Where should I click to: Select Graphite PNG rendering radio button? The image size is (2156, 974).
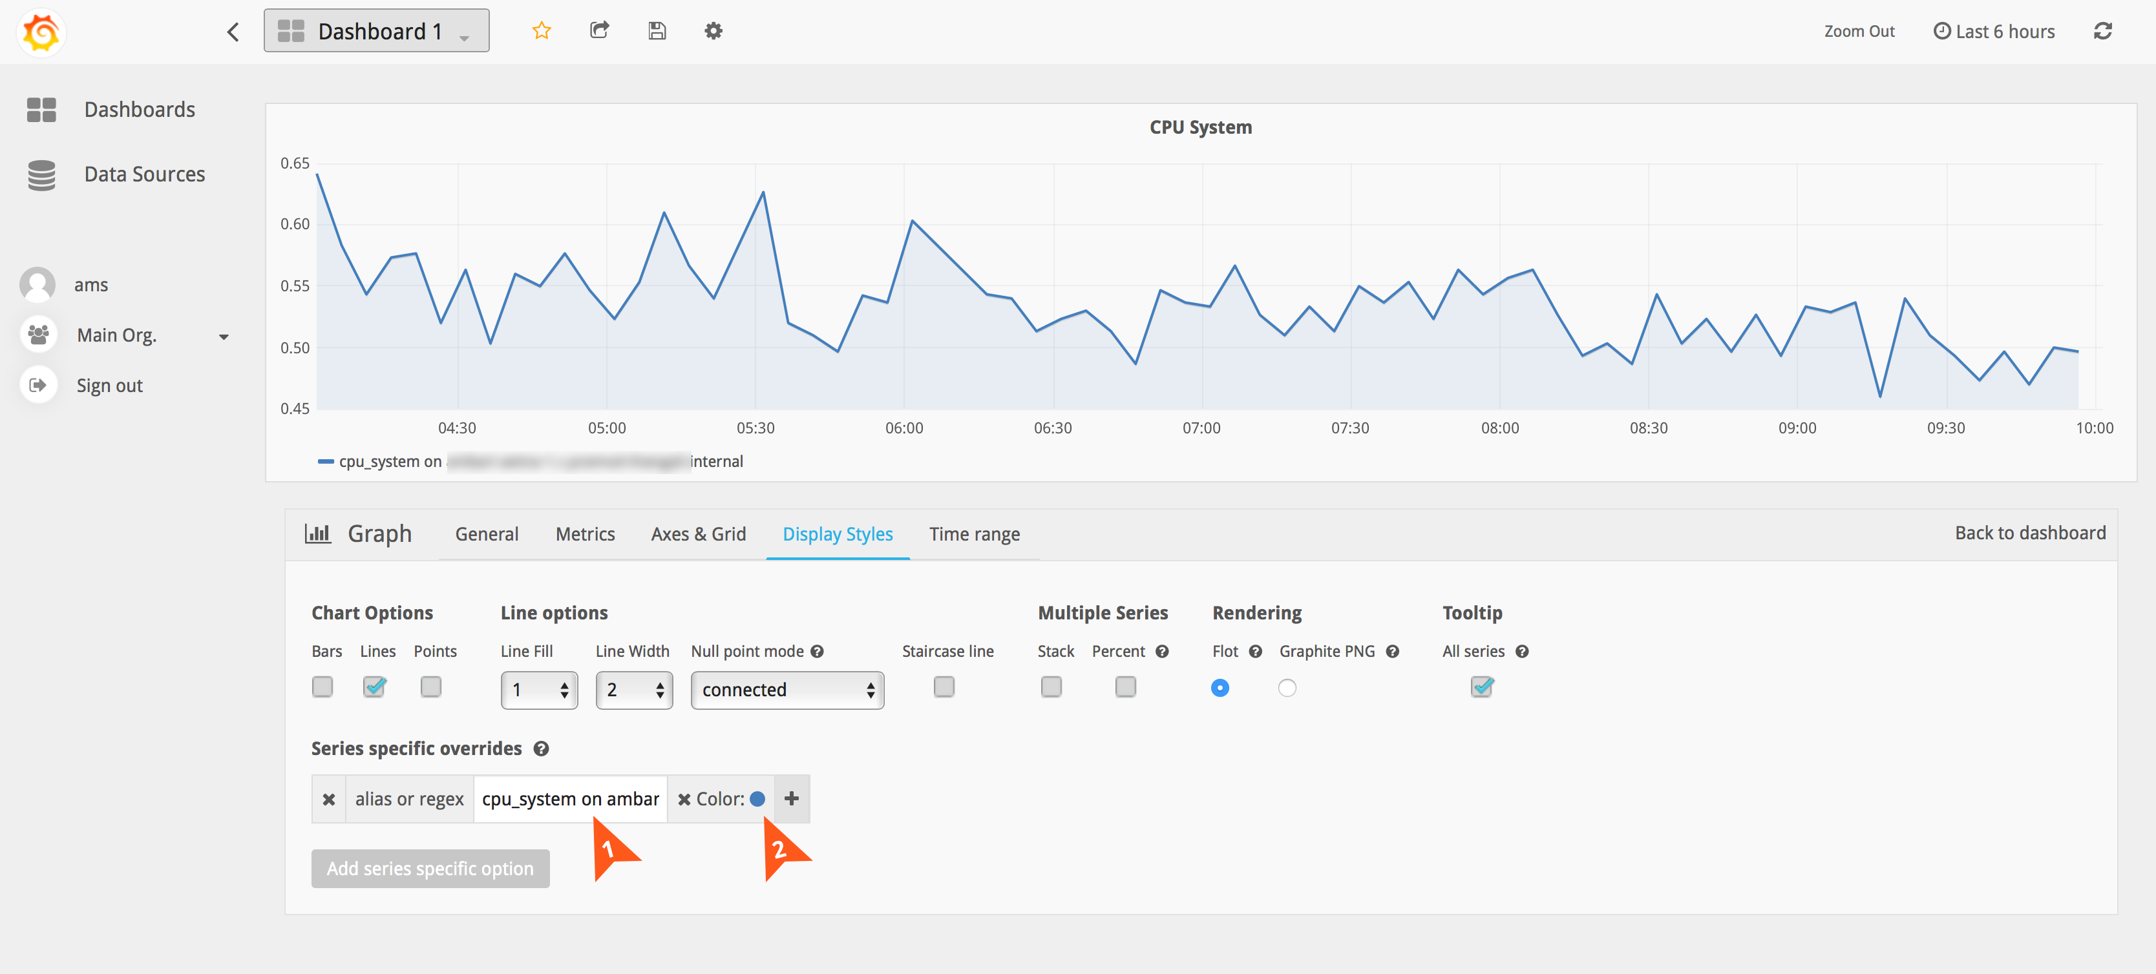(x=1286, y=688)
